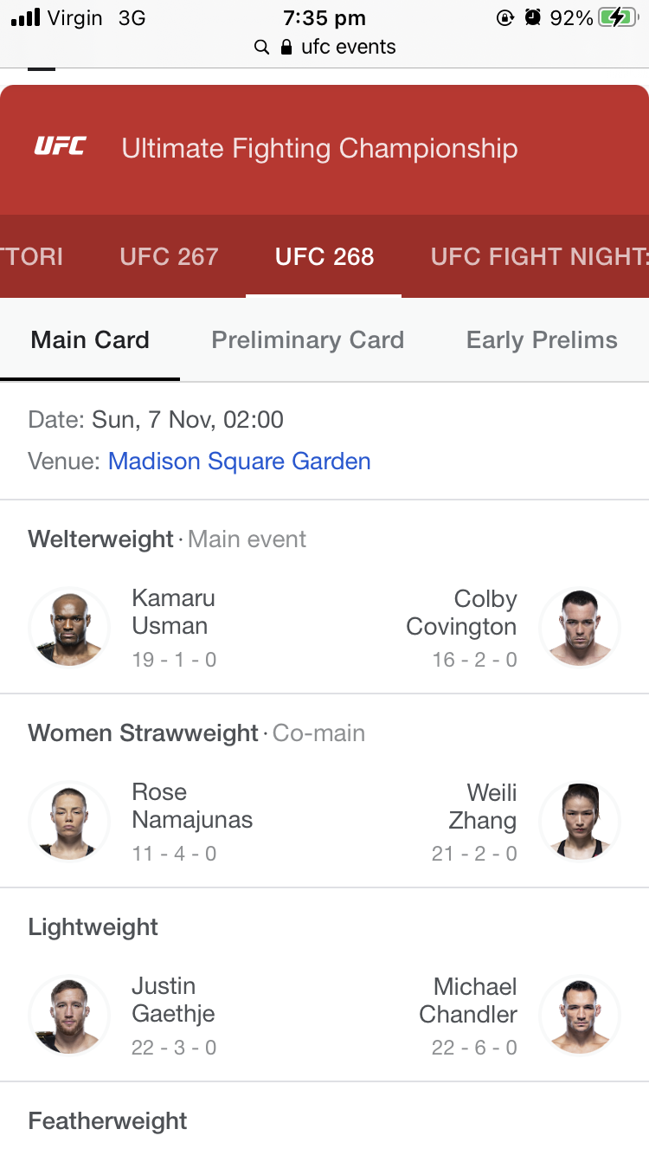
Task: Open the UFC Fight Night event tab
Action: 539,256
